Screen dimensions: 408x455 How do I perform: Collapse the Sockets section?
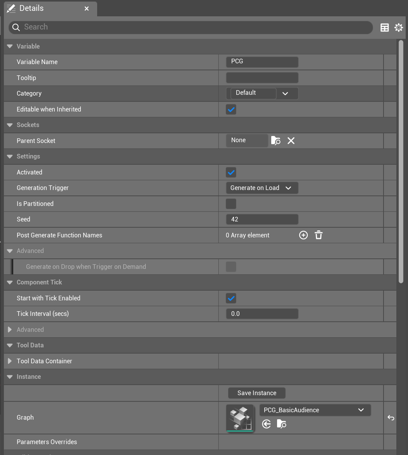tap(10, 125)
